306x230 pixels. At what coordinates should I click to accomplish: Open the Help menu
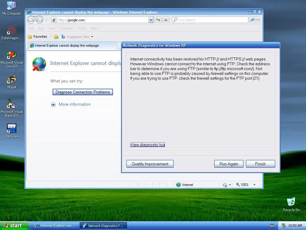point(94,28)
